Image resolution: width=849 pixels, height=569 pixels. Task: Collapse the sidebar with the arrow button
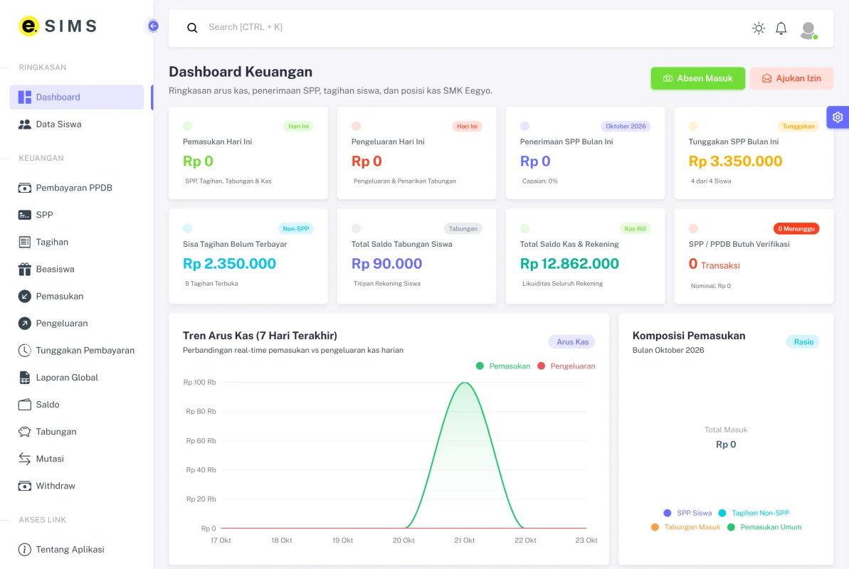coord(153,26)
